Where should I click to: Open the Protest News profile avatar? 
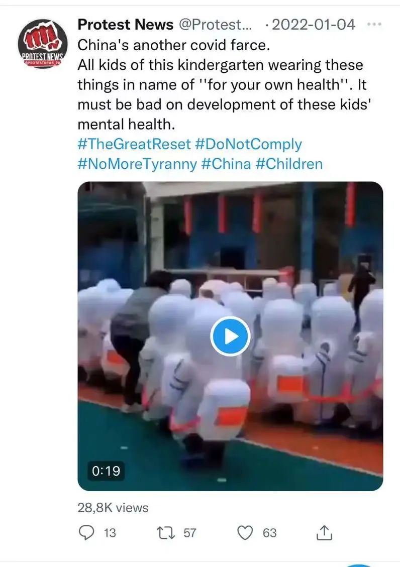(43, 43)
